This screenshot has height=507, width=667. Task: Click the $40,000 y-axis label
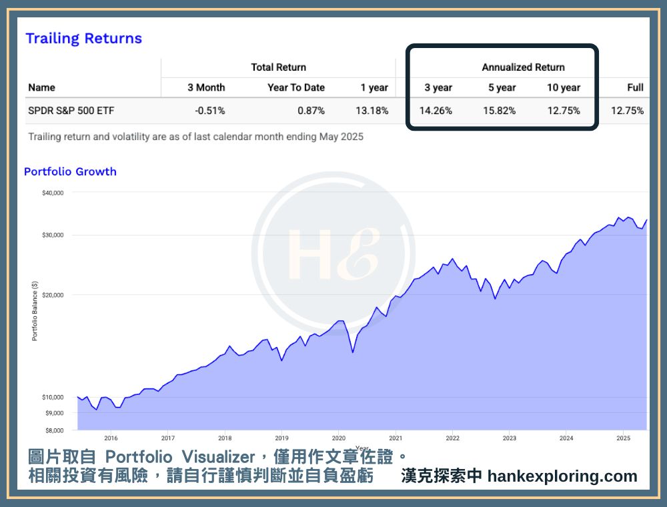[x=53, y=193]
